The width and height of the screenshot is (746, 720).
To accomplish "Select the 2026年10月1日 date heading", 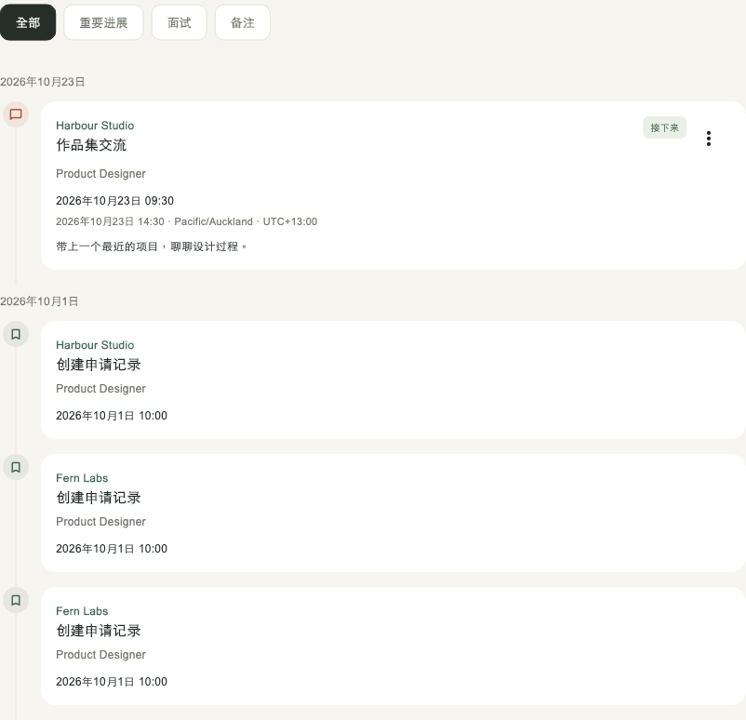I will [x=39, y=301].
